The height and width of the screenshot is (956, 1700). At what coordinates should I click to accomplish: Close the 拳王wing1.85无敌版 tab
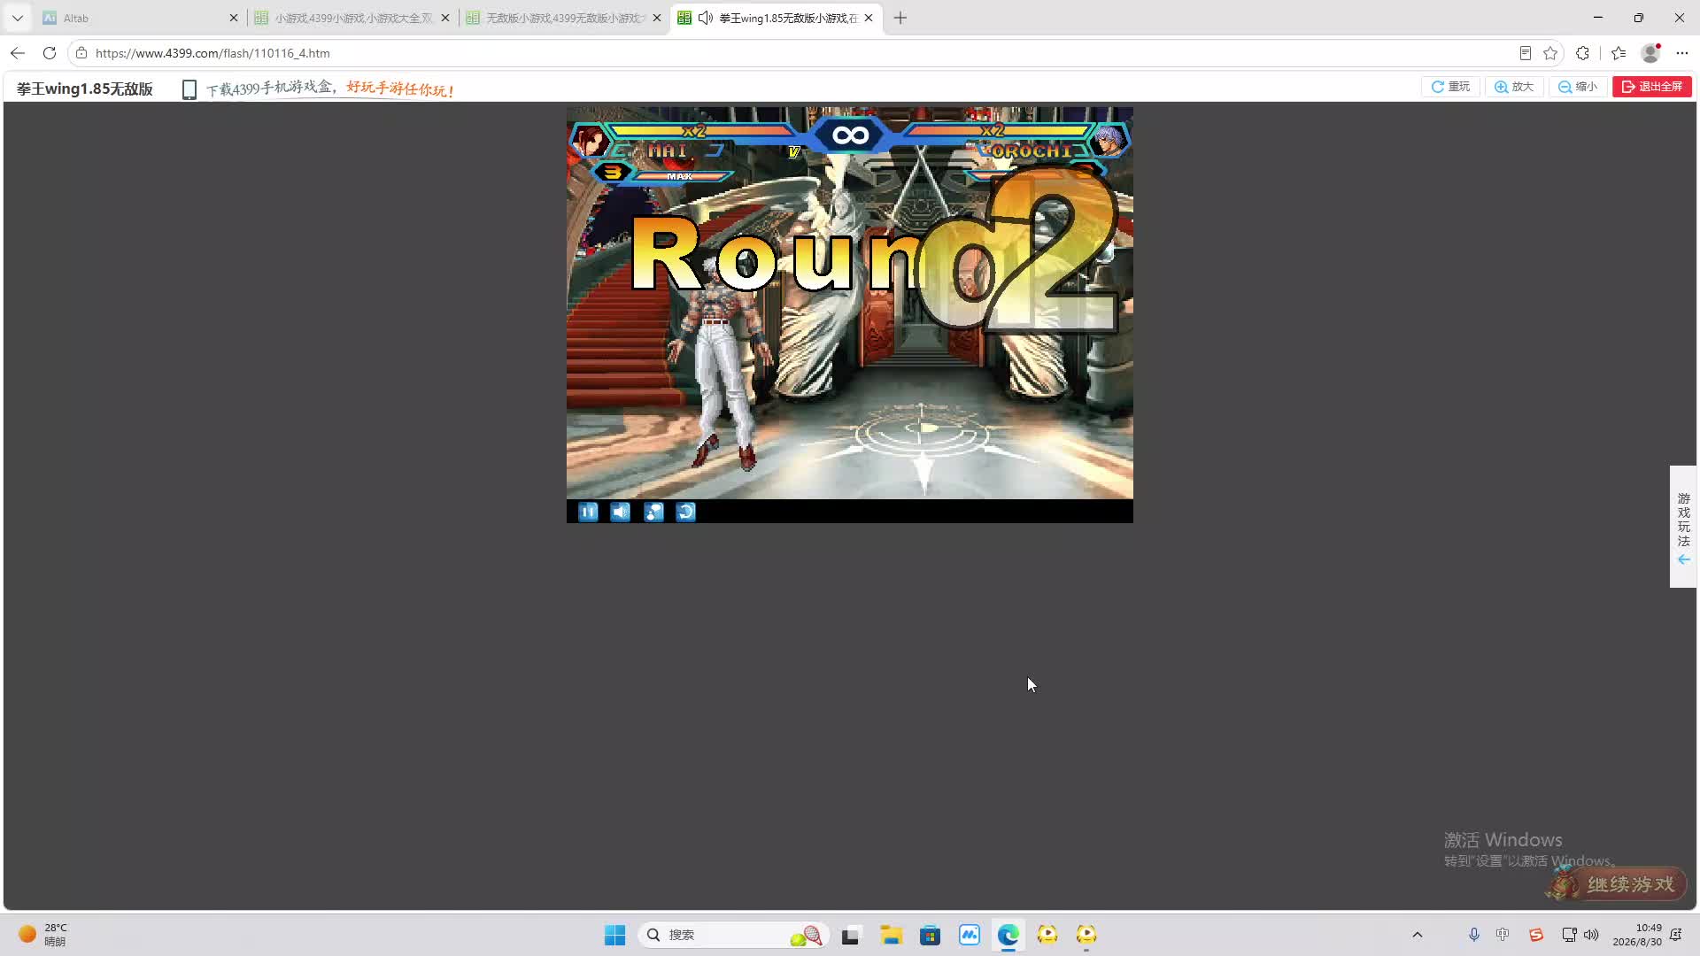tap(869, 18)
